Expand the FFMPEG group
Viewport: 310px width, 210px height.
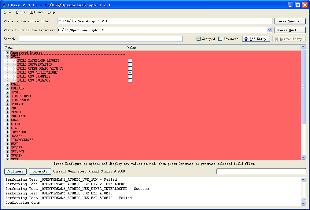point(8,112)
